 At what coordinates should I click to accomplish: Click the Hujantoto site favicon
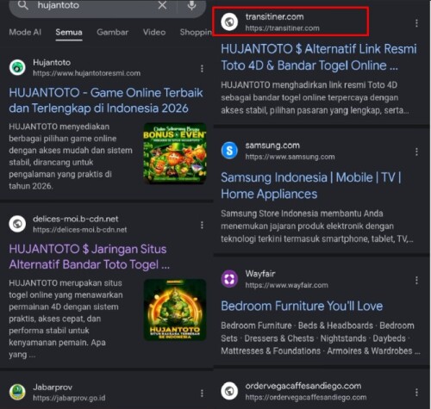coord(17,67)
